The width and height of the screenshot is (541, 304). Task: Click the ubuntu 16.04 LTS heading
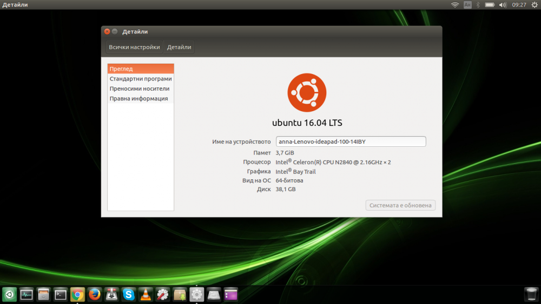[307, 123]
